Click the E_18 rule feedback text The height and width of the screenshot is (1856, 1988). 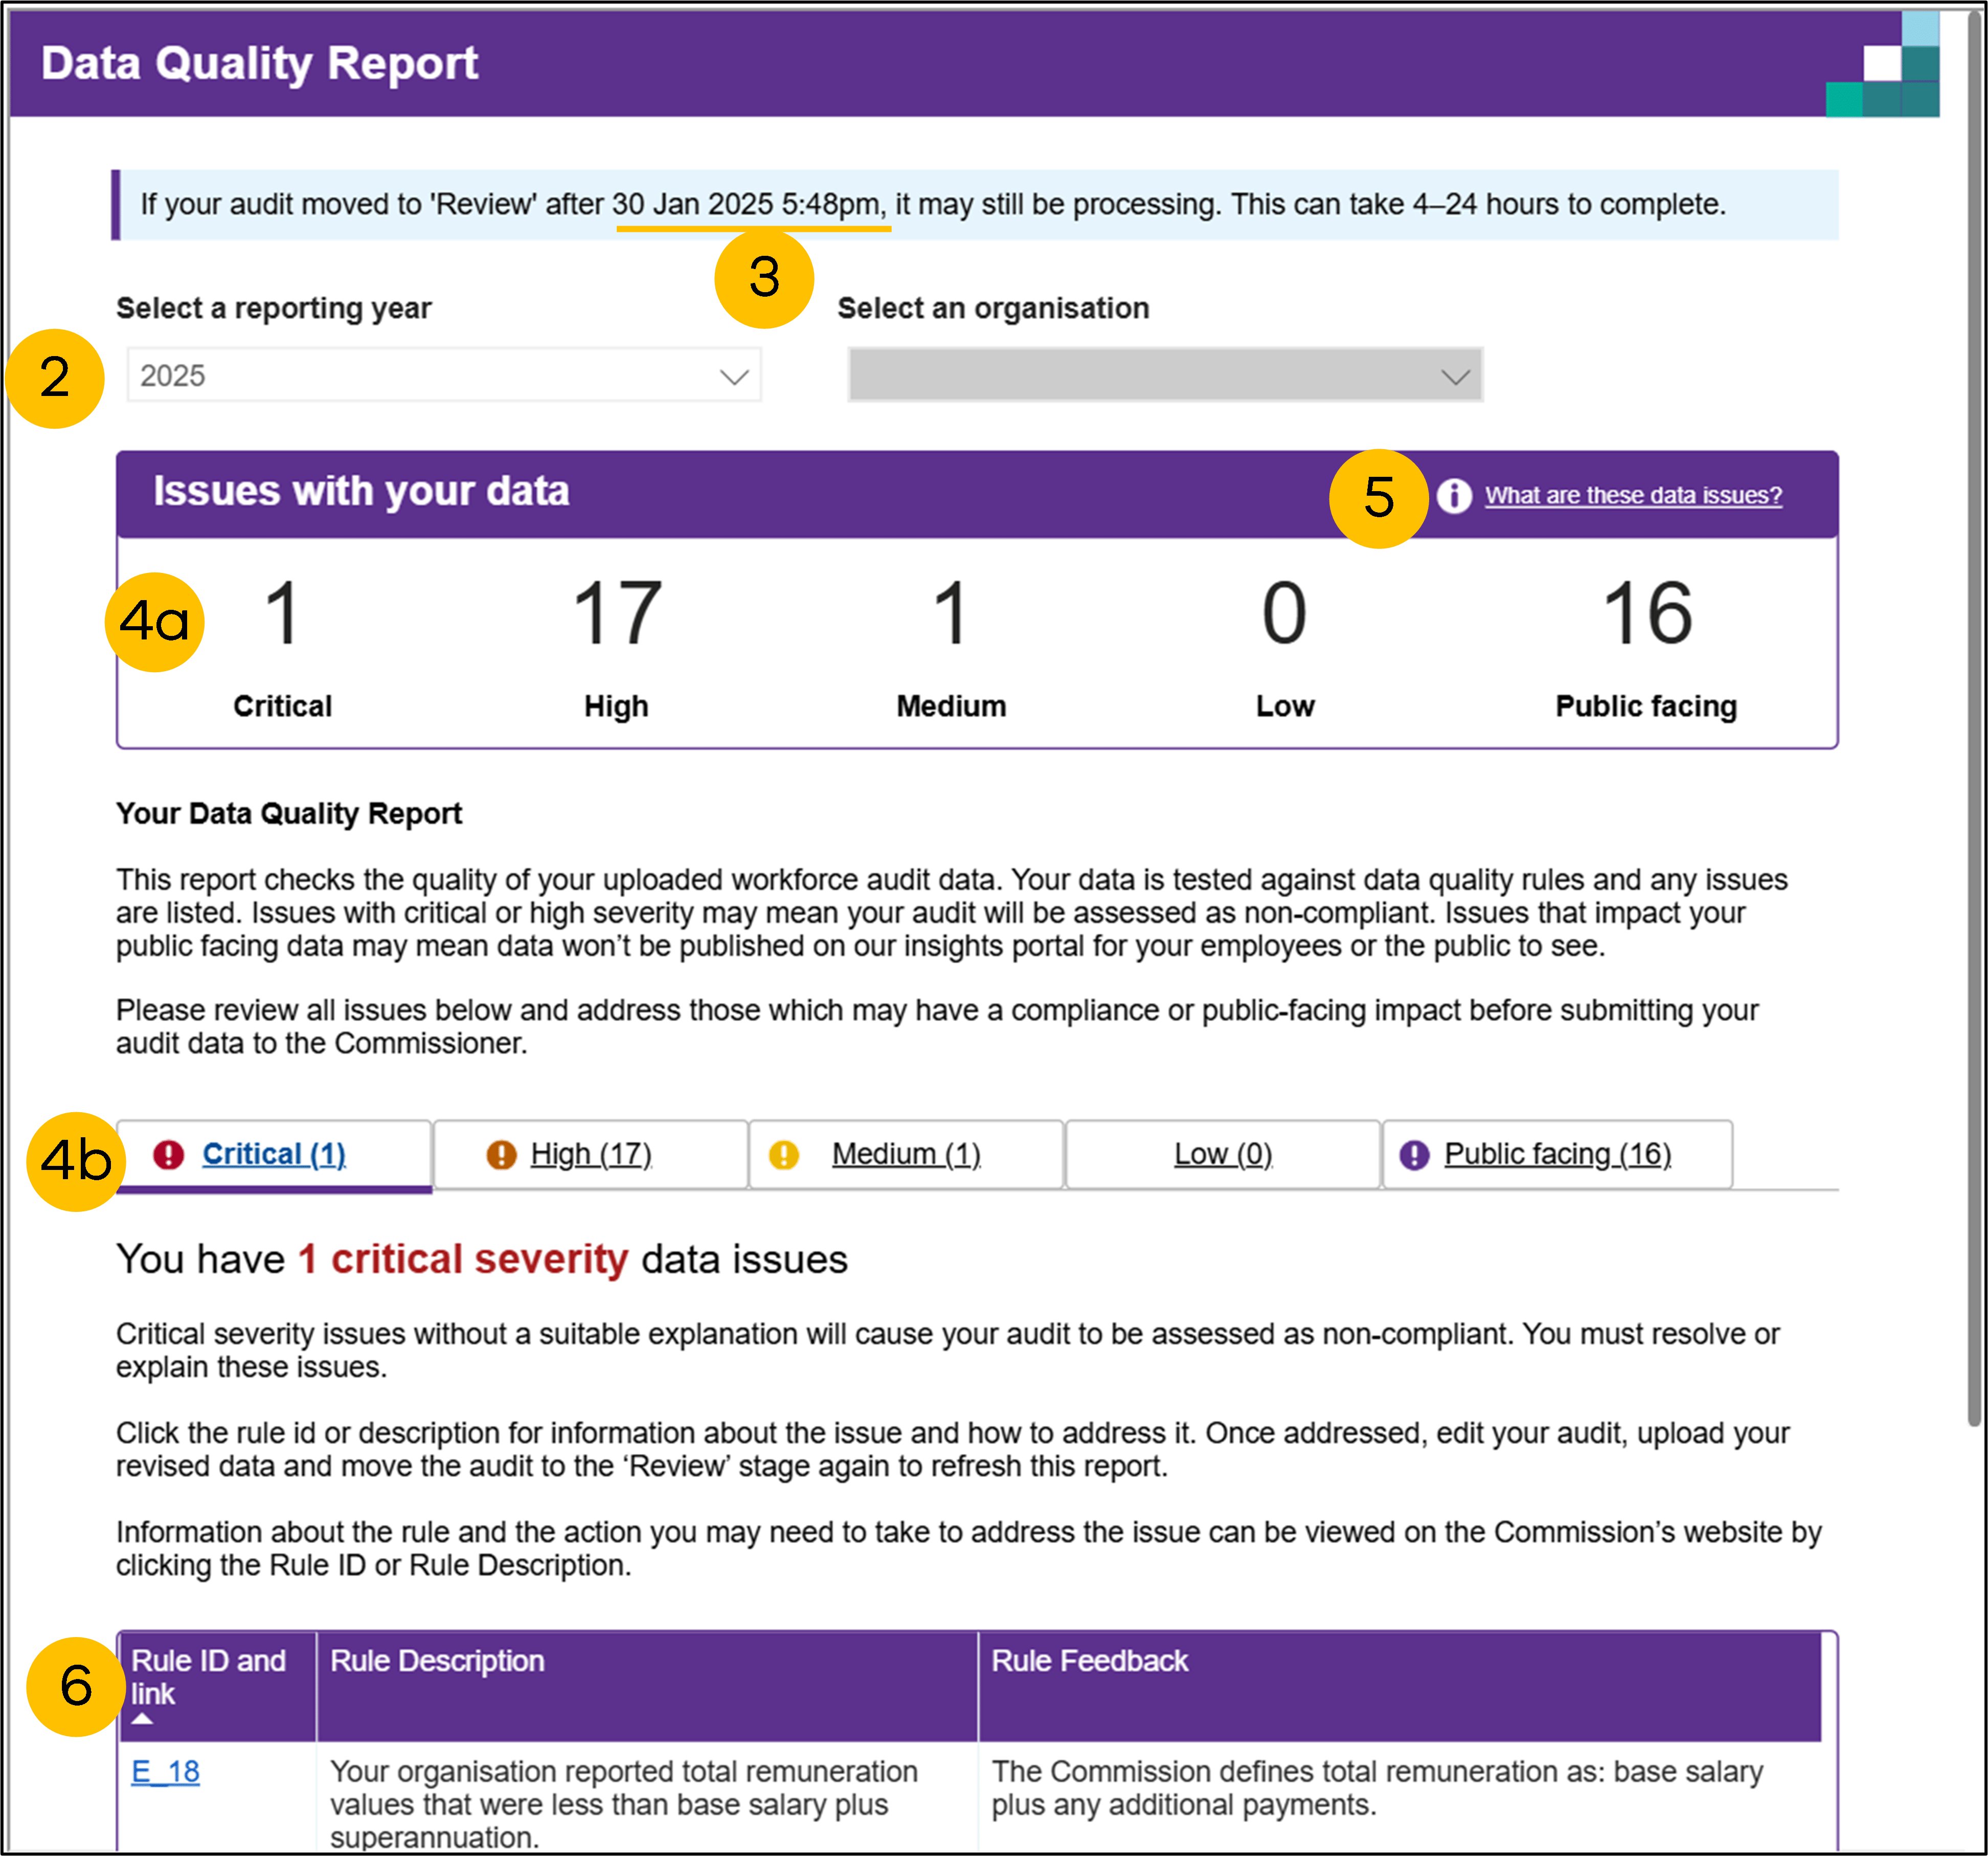click(x=1377, y=1788)
